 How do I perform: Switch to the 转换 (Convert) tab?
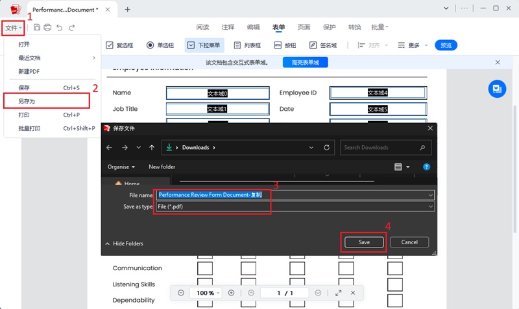coord(354,27)
